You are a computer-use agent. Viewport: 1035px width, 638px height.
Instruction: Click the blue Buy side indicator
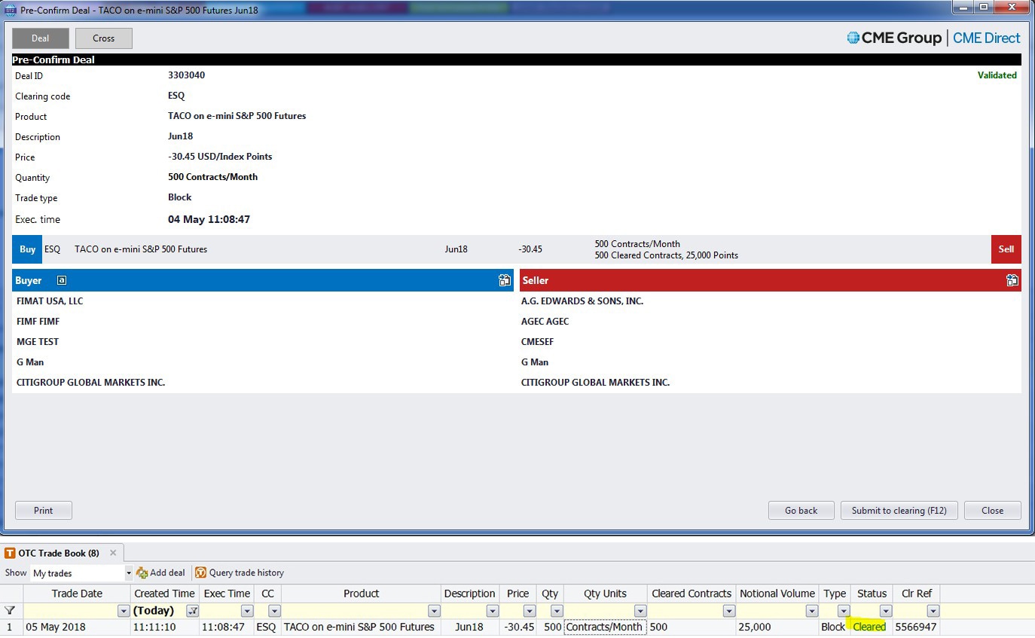pos(27,249)
